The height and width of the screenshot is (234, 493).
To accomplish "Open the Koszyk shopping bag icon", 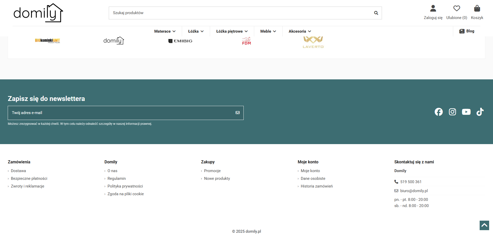I will pos(477,8).
